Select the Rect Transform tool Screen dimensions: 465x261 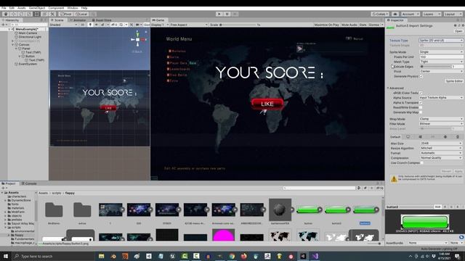tap(36, 14)
